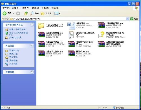The height and width of the screenshot is (110, 141).
Task: Open 网上邻居 from other places
Action: (x=13, y=64)
